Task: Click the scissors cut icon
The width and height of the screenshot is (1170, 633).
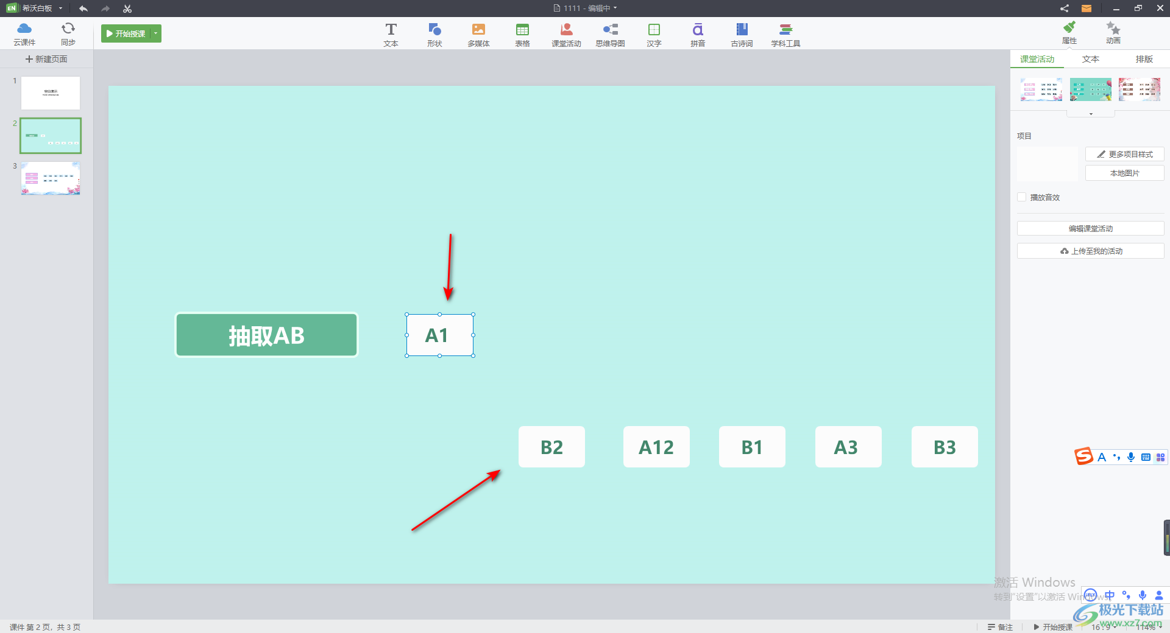Action: click(x=127, y=9)
